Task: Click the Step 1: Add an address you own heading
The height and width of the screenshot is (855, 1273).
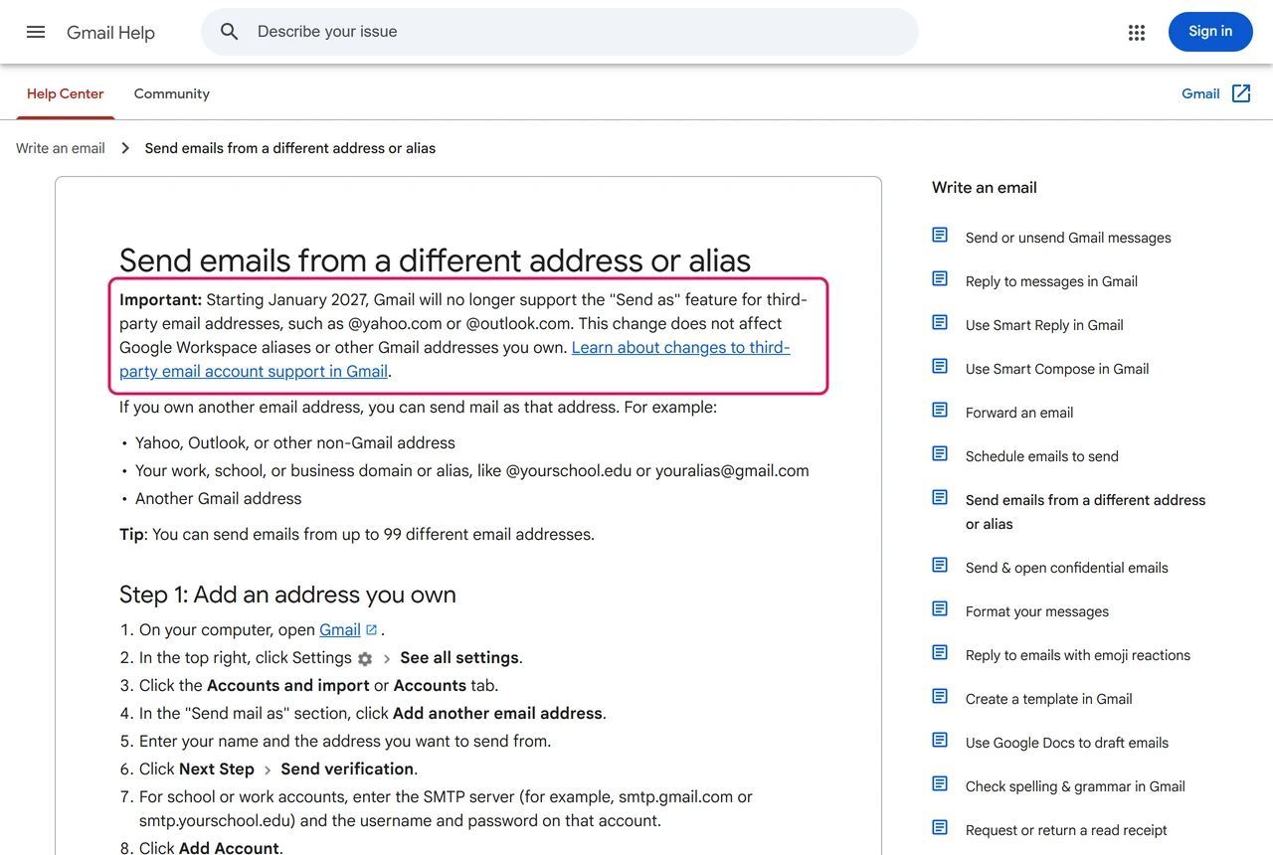Action: point(287,595)
